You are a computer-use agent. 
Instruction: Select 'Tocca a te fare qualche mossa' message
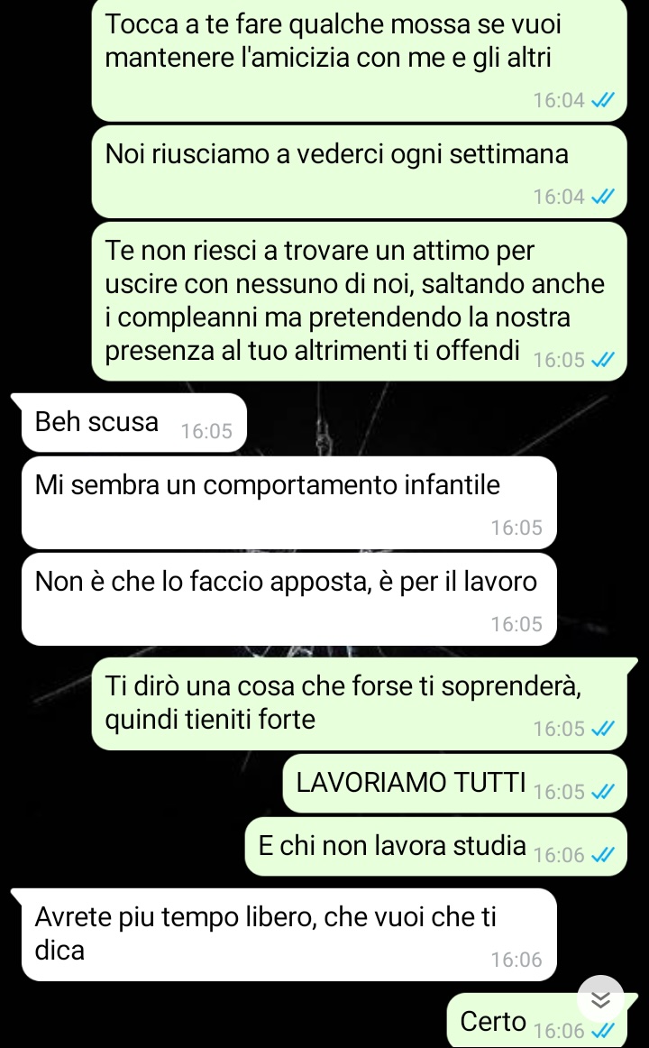(360, 59)
